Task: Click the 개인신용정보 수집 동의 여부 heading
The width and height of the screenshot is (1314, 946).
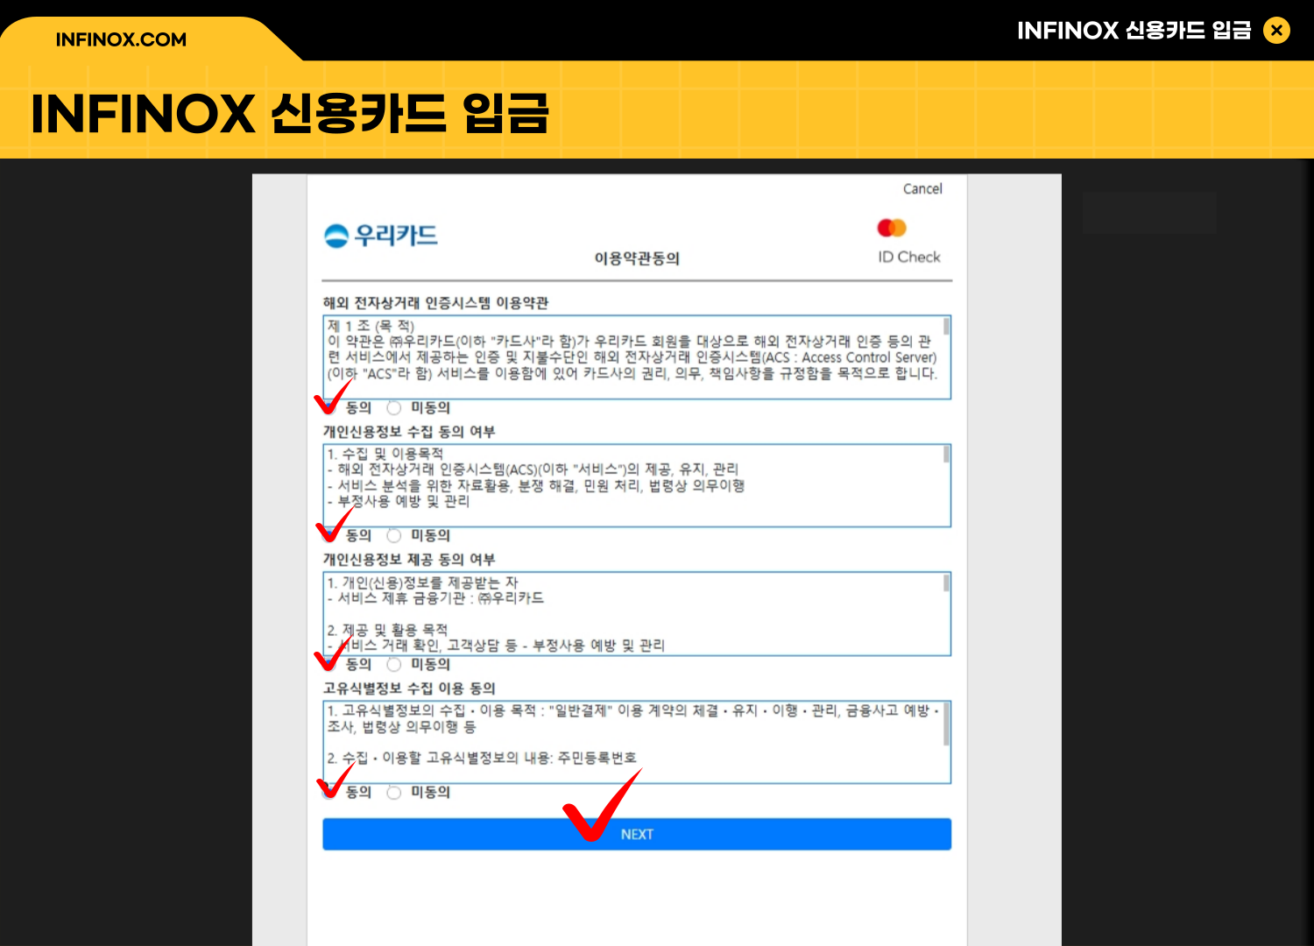Action: tap(409, 432)
